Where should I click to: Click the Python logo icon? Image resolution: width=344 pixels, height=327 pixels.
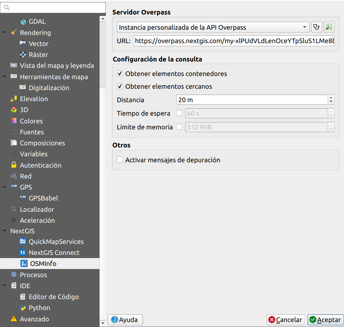(23, 308)
